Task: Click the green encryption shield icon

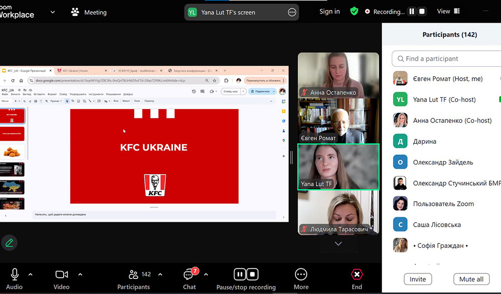Action: coord(354,11)
